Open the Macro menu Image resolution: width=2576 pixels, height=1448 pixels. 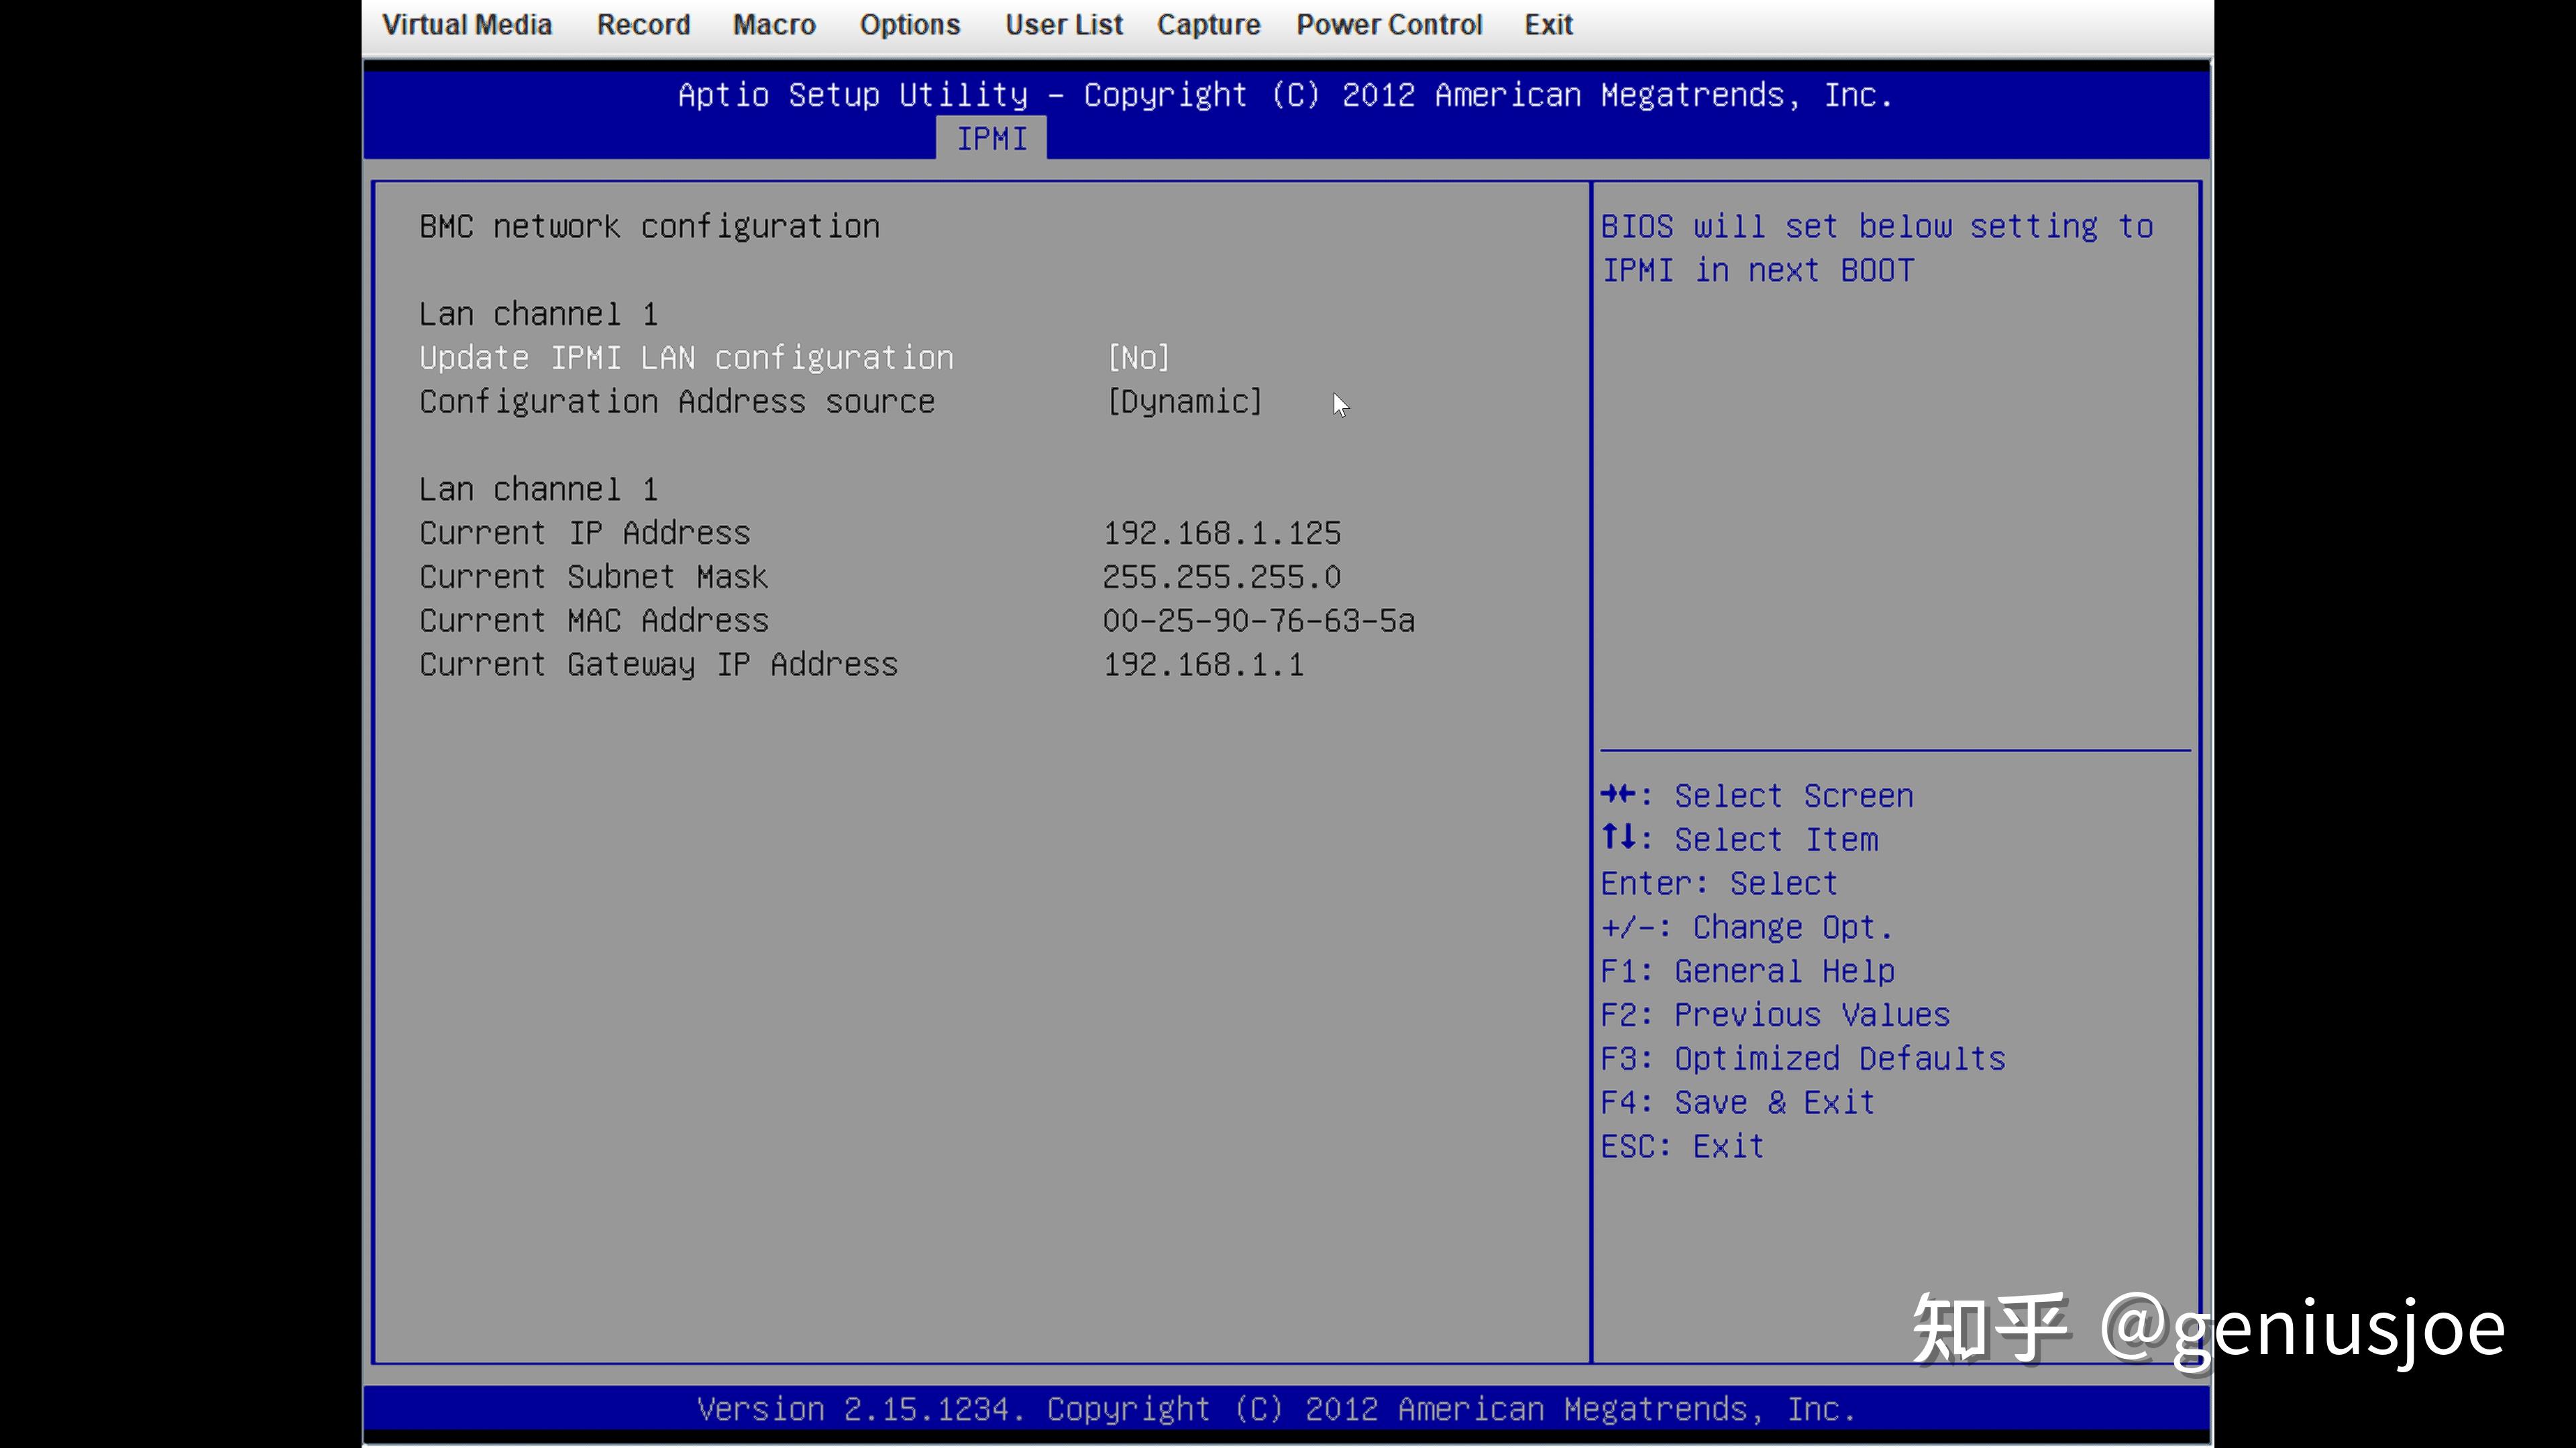click(x=774, y=25)
